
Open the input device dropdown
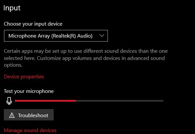[56, 36]
